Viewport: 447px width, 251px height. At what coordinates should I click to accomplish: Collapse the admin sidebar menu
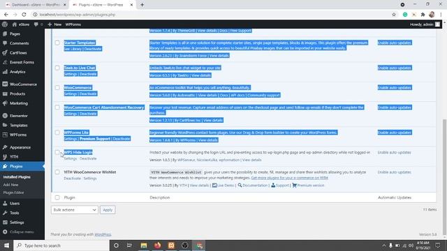[22, 232]
